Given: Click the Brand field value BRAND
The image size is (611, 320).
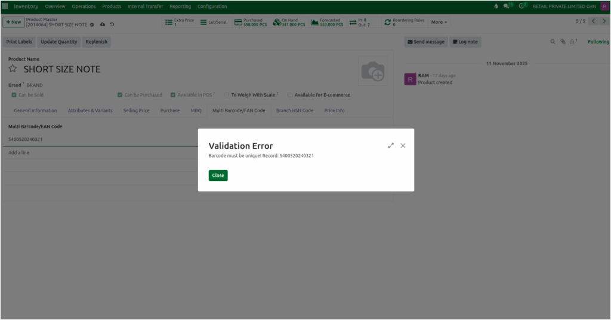Looking at the screenshot, I should (x=35, y=85).
